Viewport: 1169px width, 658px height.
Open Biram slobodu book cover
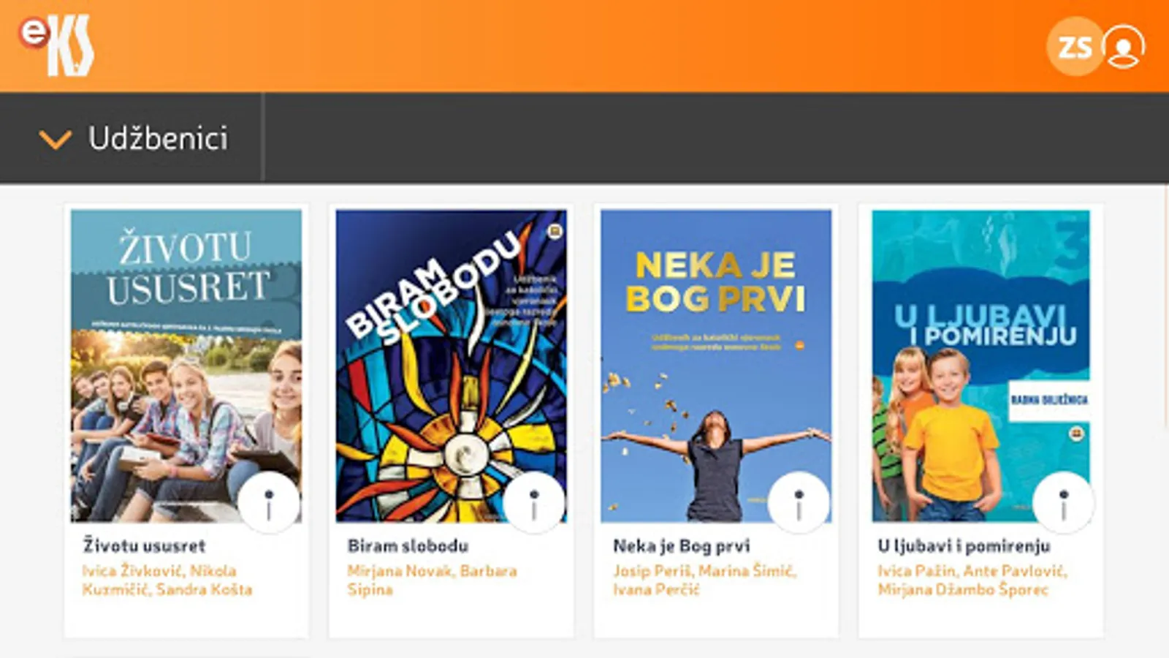click(x=451, y=366)
